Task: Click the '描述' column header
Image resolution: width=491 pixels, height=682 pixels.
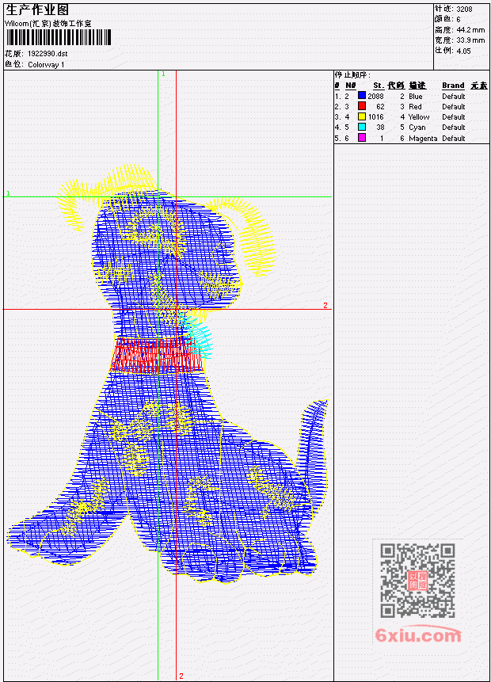Action: click(x=417, y=86)
